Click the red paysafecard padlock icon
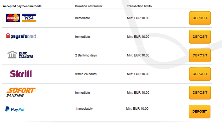Image resolution: width=222 pixels, height=126 pixels. [8, 36]
